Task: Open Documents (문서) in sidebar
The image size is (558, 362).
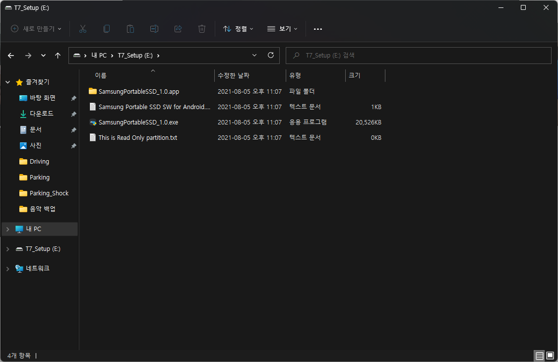Action: tap(36, 129)
